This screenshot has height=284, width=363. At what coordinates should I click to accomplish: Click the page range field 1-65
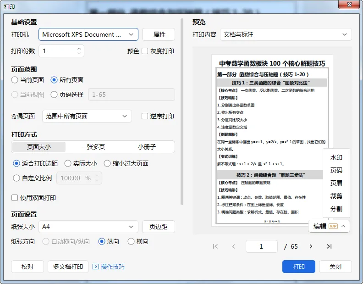(132, 95)
